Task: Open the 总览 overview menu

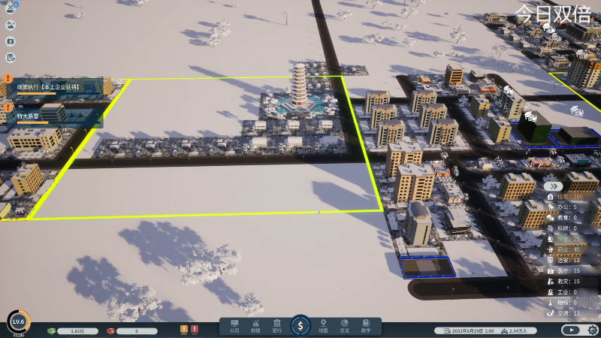Action: pos(345,327)
